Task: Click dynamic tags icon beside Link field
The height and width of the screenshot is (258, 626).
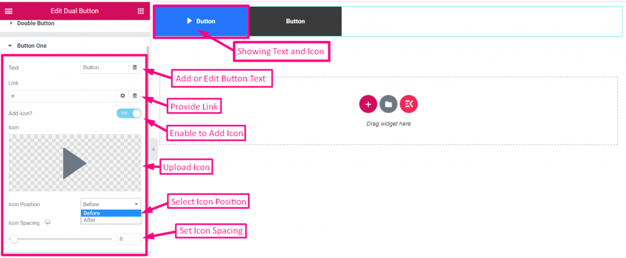Action: [135, 96]
